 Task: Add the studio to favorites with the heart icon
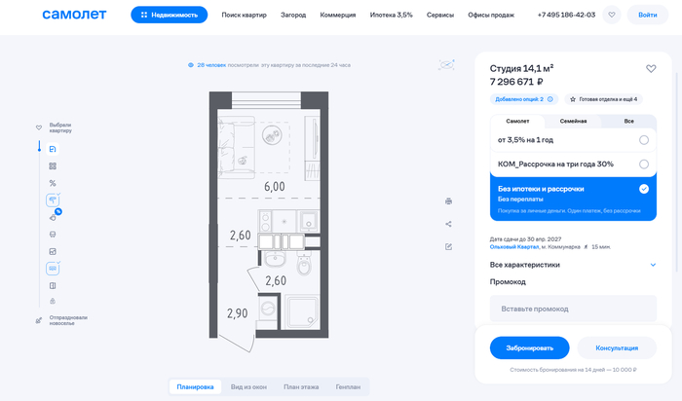pyautogui.click(x=651, y=69)
